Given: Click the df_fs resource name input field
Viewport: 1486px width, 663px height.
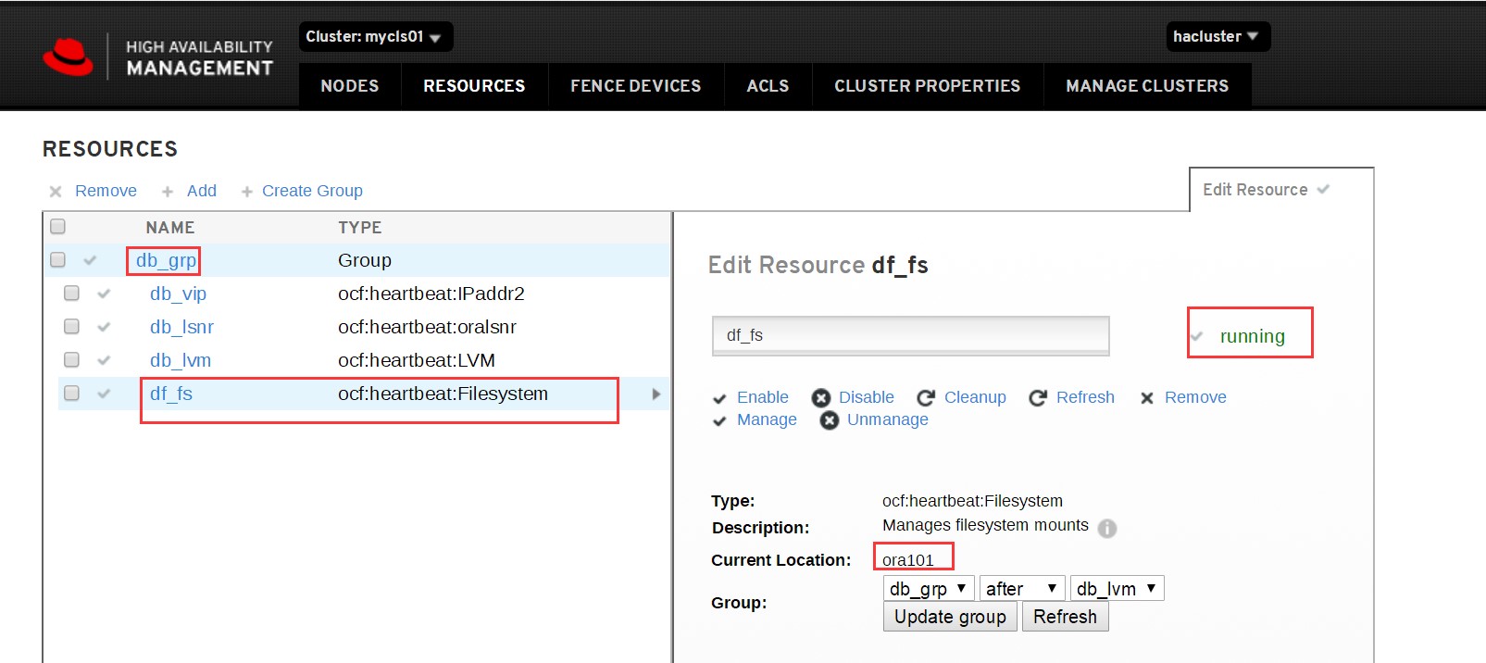Looking at the screenshot, I should coord(911,335).
